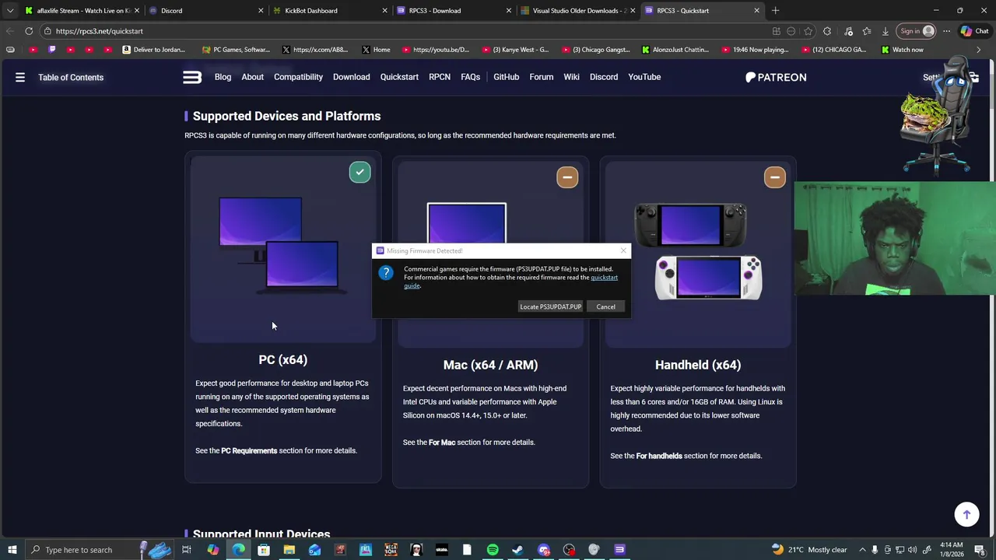Open Steam from the taskbar
996x560 pixels.
pos(517,550)
